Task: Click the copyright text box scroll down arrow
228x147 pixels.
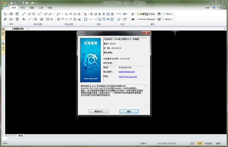Action: coord(146,106)
